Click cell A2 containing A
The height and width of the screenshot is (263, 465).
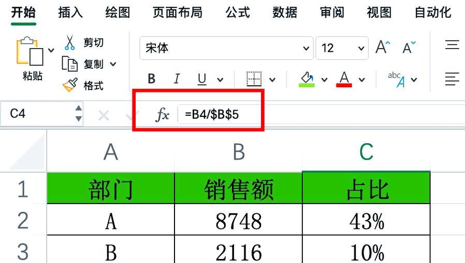[x=111, y=220]
